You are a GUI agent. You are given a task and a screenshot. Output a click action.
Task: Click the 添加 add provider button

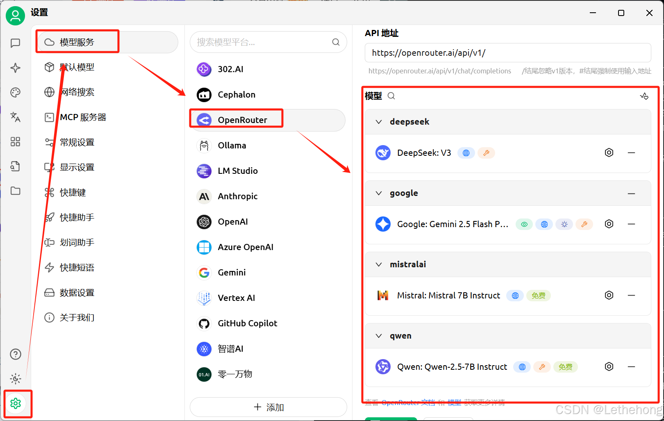pyautogui.click(x=268, y=407)
